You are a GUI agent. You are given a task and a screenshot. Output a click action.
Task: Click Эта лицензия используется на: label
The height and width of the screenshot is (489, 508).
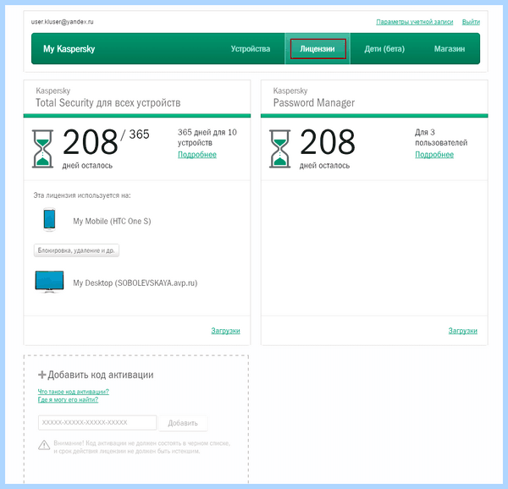coord(82,195)
